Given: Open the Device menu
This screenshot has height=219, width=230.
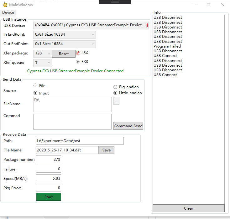Looking at the screenshot, I should (8, 13).
